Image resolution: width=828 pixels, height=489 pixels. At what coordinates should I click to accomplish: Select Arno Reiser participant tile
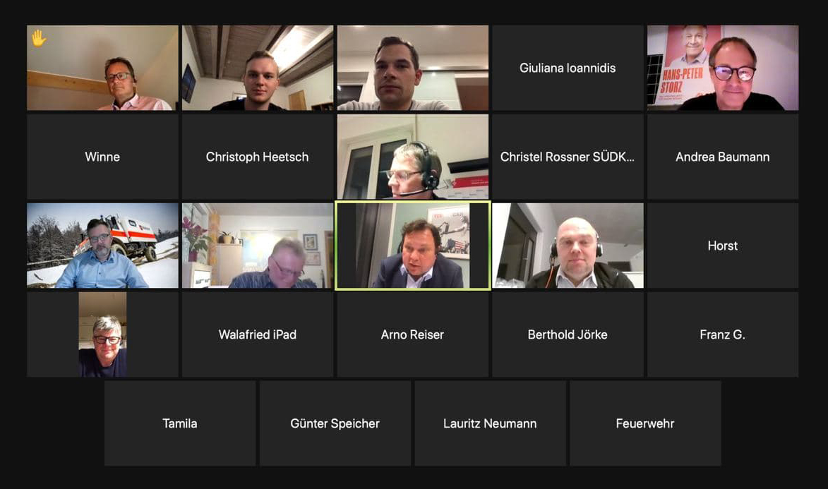(x=412, y=334)
